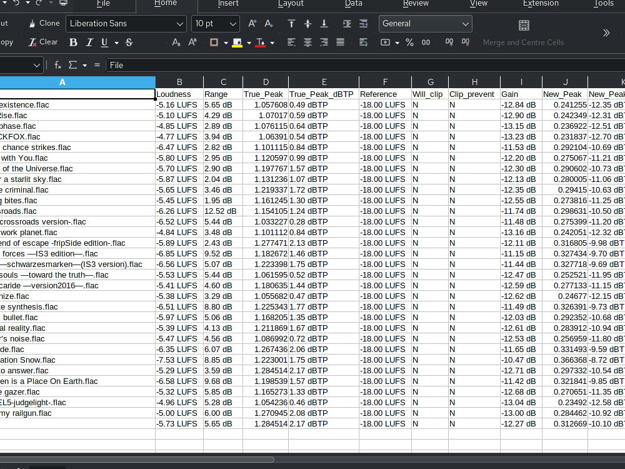Click the Strikethrough formatting icon
The height and width of the screenshot is (469, 625).
[x=129, y=42]
